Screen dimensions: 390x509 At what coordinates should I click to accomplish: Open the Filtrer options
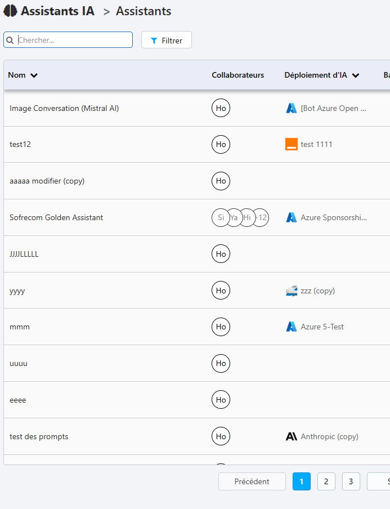(167, 40)
